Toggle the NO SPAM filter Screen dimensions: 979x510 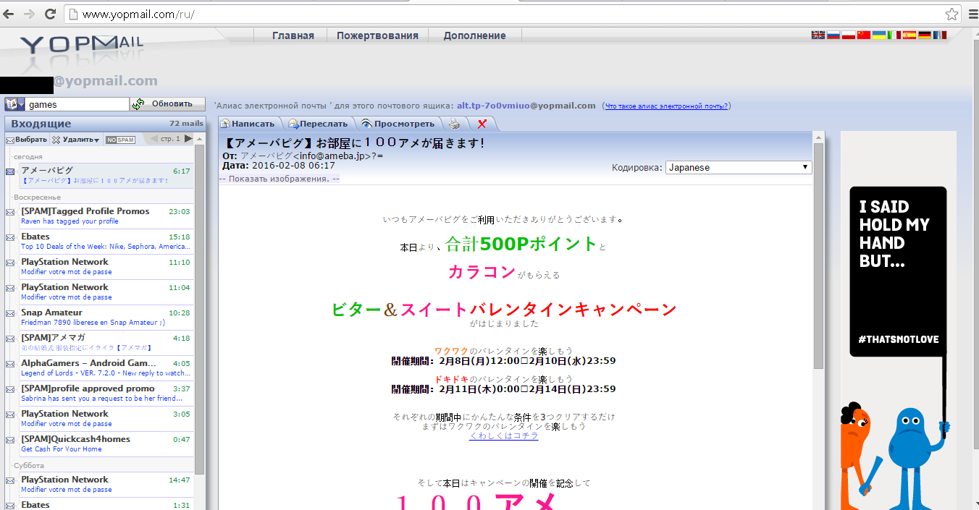click(x=119, y=139)
